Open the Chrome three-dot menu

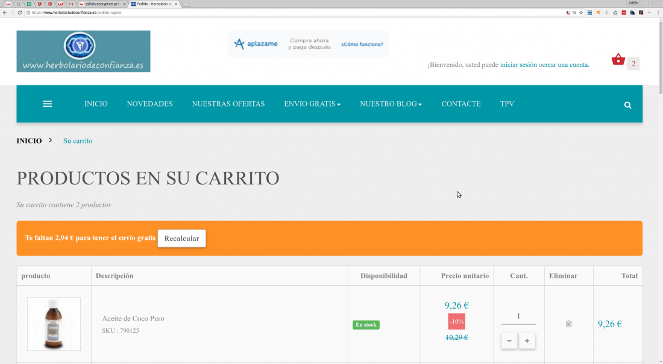click(658, 13)
